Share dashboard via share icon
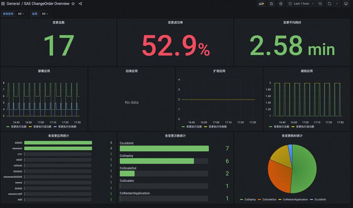The height and width of the screenshot is (208, 353). [80, 4]
